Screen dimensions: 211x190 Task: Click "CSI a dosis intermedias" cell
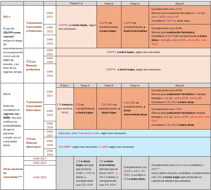click(109, 173)
